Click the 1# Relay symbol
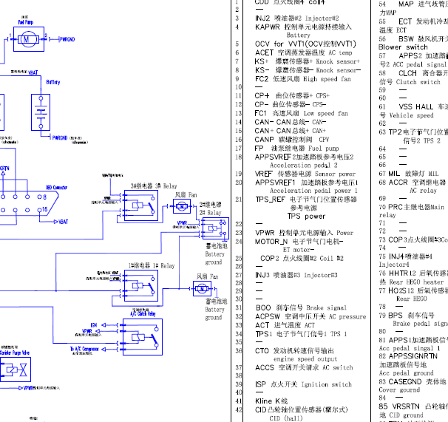 click(141, 285)
